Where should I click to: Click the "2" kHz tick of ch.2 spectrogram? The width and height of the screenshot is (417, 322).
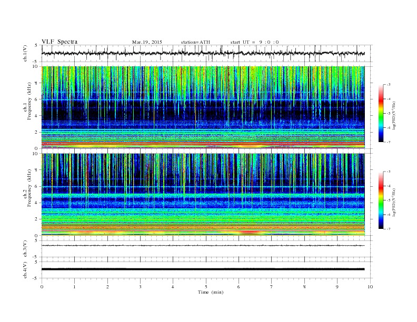[36, 219]
